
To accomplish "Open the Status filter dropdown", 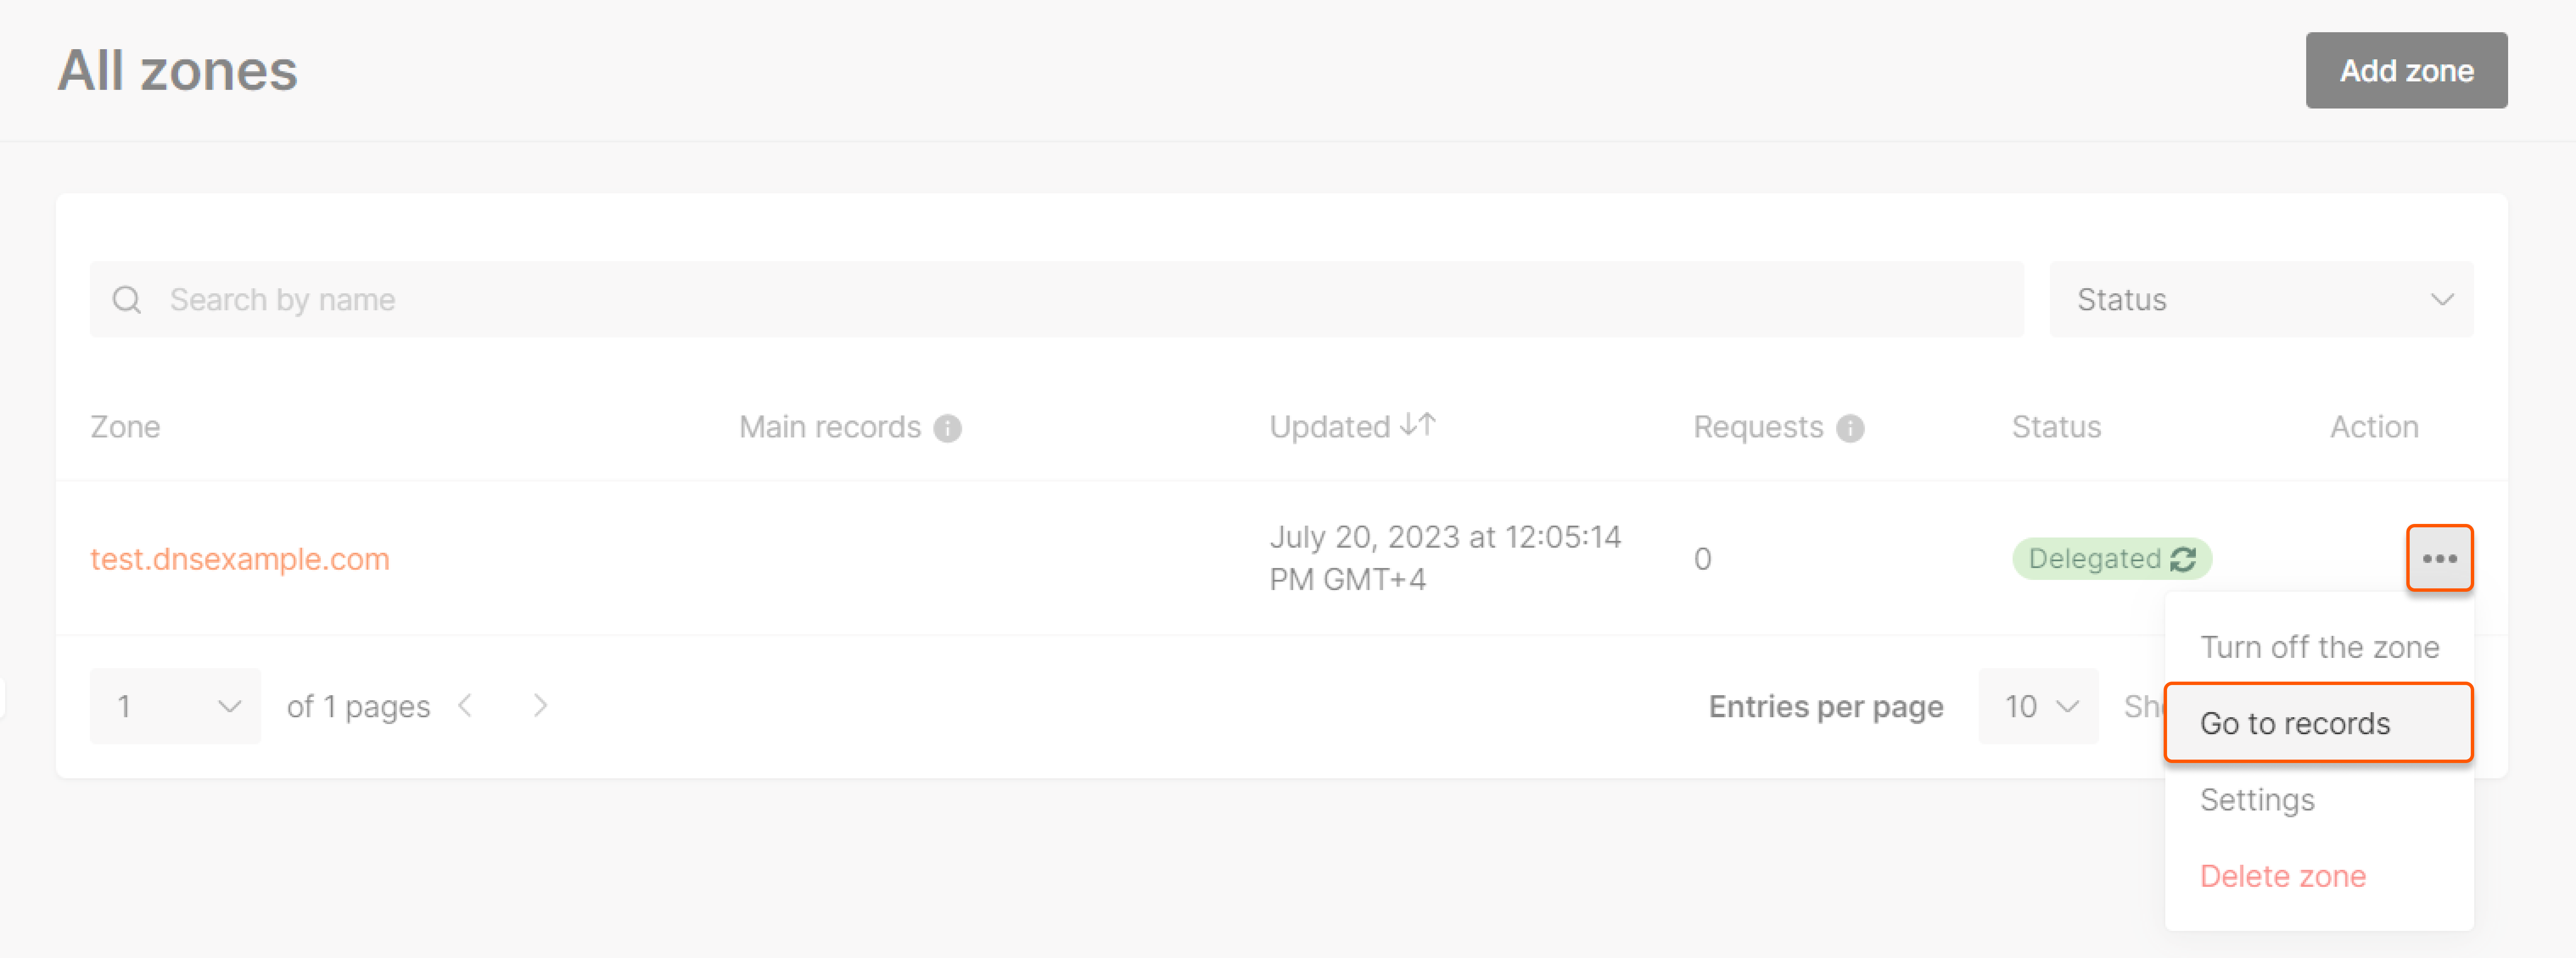I will [2262, 299].
